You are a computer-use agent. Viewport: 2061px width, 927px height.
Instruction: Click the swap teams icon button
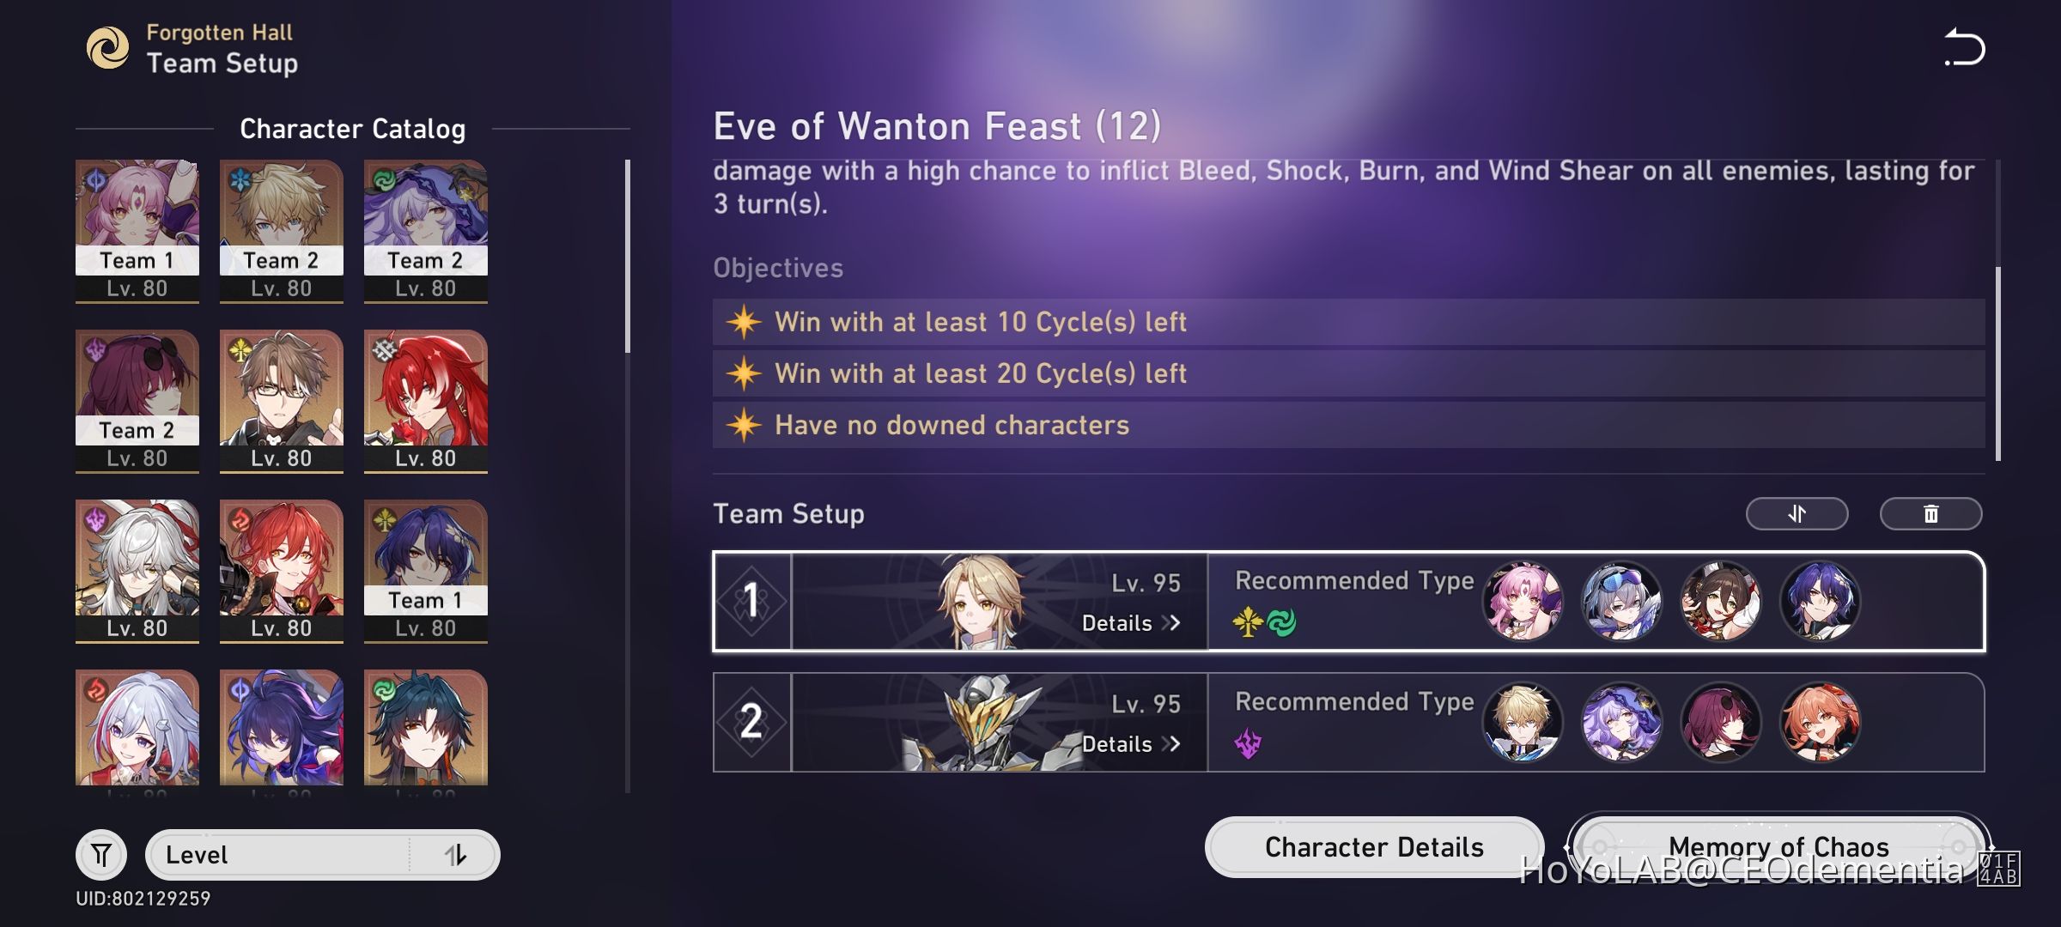pos(1797,514)
